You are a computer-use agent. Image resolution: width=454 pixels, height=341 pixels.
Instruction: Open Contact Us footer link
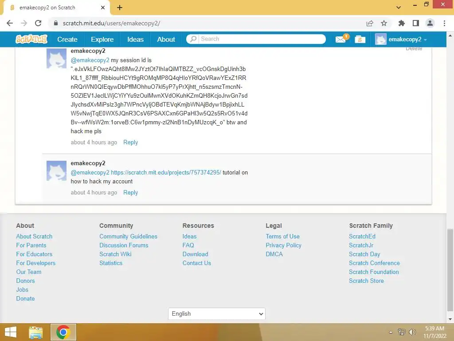coord(196,263)
